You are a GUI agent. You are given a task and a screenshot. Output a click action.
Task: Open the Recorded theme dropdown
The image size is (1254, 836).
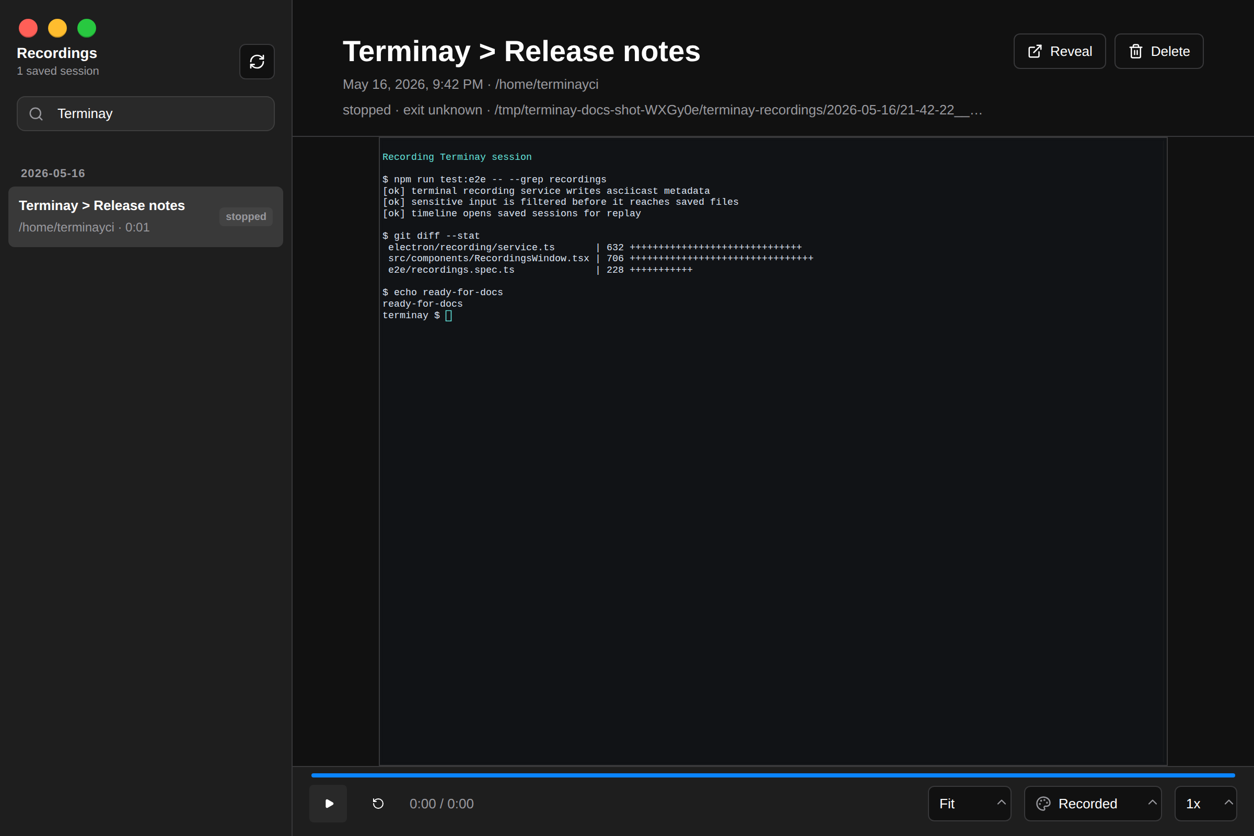(x=1093, y=803)
